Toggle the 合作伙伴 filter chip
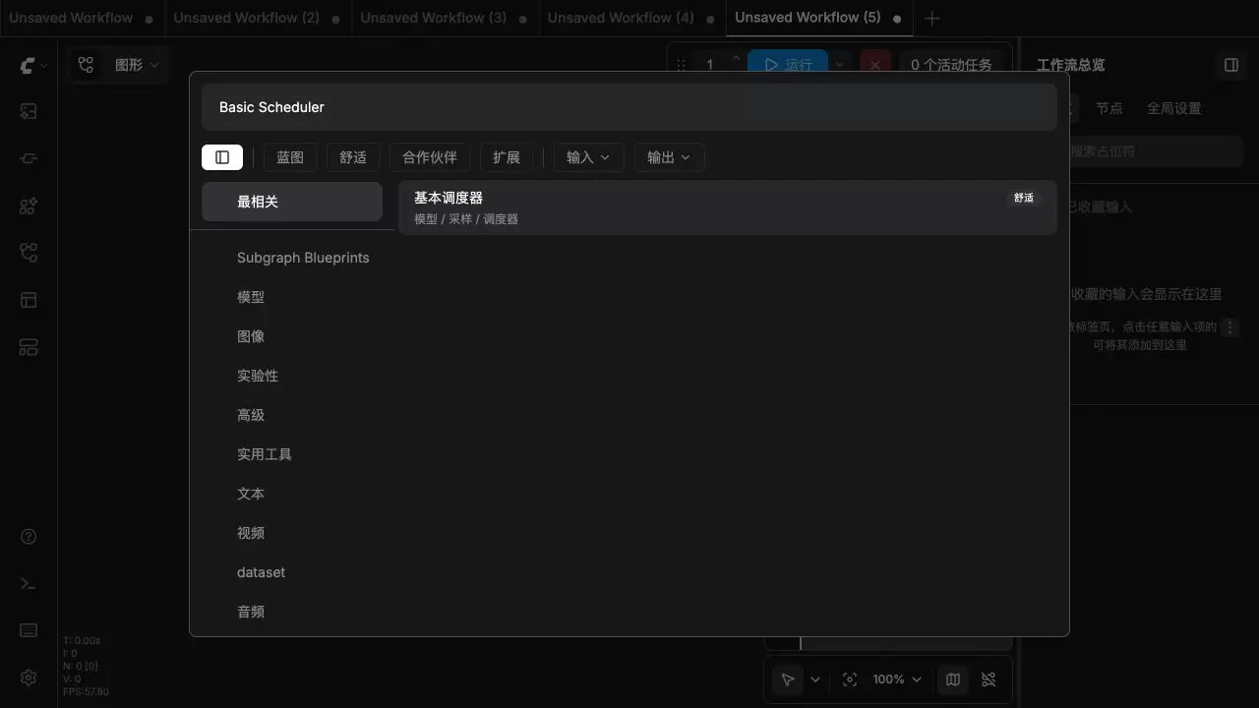Viewport: 1259px width, 708px height. point(430,157)
